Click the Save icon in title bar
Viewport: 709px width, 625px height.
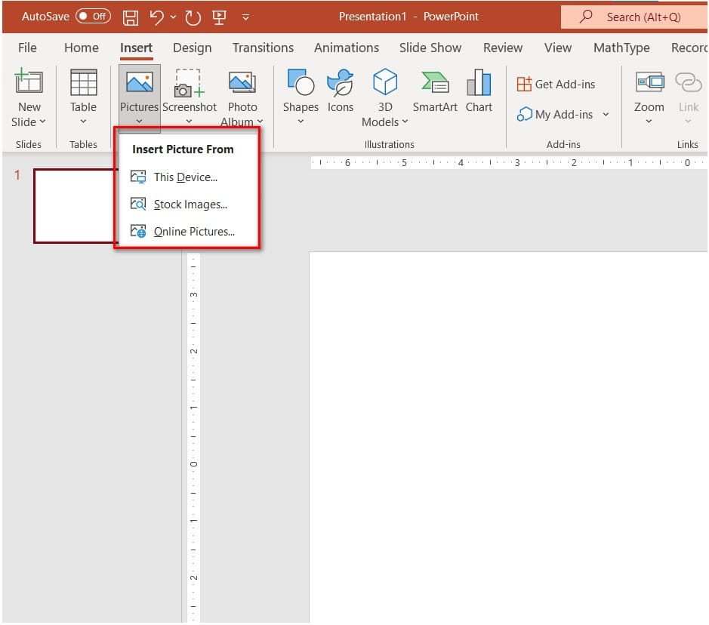click(131, 17)
